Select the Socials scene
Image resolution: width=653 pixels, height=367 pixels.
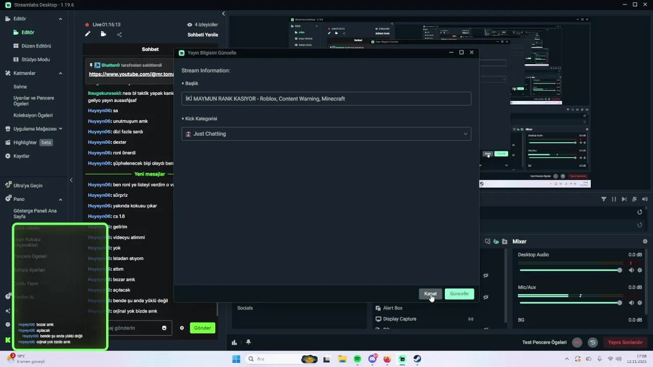coord(245,308)
